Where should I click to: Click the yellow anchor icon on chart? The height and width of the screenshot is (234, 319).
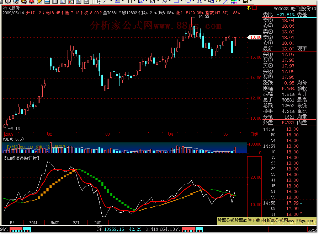tap(249, 8)
